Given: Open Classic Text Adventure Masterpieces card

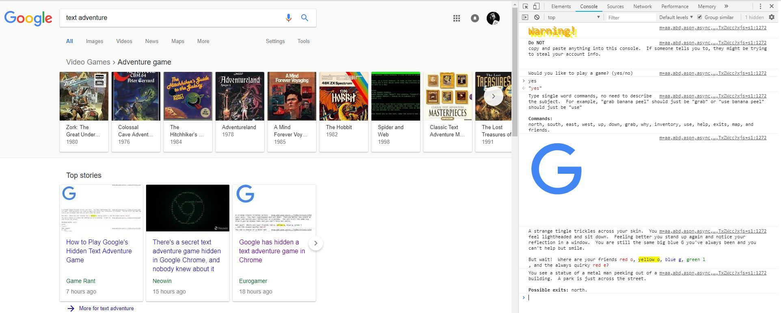Looking at the screenshot, I should 448,112.
